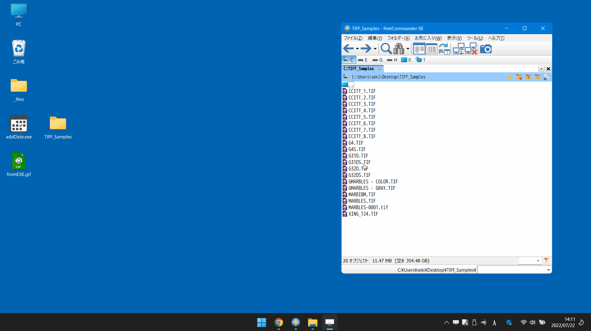Click the orange filter funnel icon
The width and height of the screenshot is (591, 331).
pos(546,261)
